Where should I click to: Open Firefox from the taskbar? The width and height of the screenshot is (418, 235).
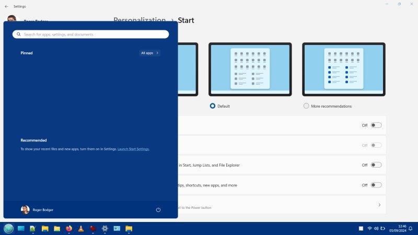(69, 228)
